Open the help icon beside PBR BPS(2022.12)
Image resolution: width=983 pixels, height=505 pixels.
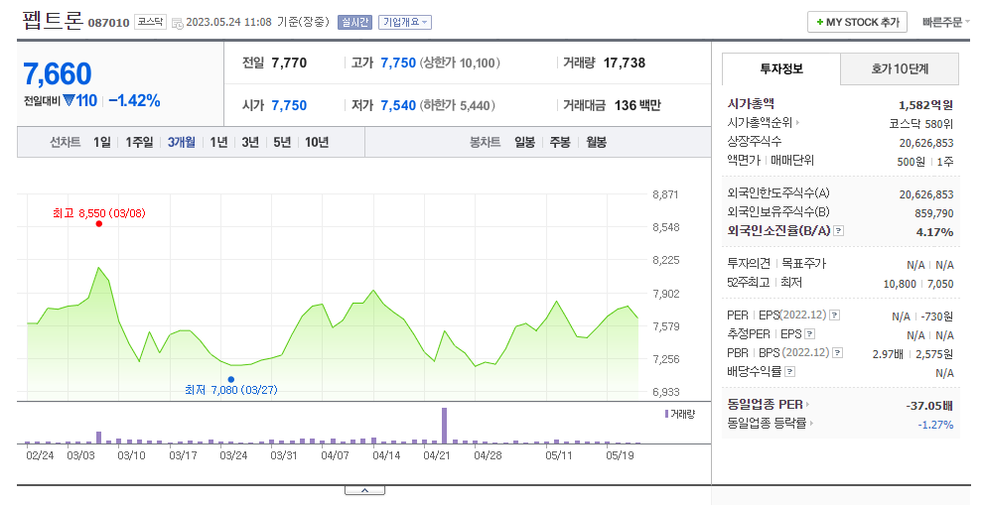point(838,353)
